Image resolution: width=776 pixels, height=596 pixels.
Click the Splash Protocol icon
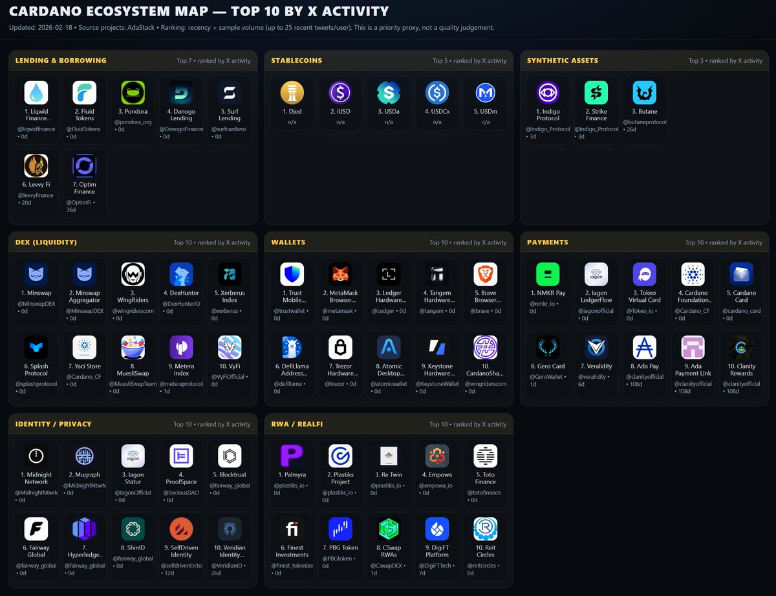coord(36,348)
